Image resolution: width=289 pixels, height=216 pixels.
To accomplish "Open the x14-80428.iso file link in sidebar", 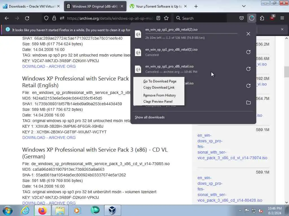I will pyautogui.click(x=230, y=189).
